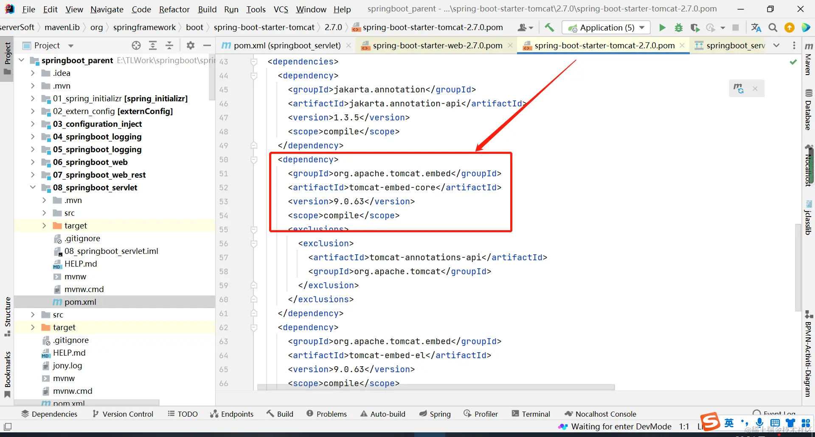Viewport: 815px width, 437px height.
Task: Fold the dependency block at line 62
Action: point(254,328)
